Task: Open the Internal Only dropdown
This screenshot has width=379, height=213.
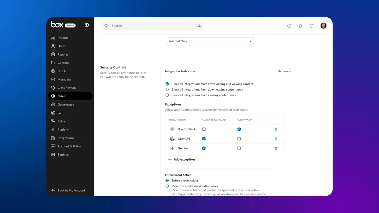Action: (x=210, y=41)
